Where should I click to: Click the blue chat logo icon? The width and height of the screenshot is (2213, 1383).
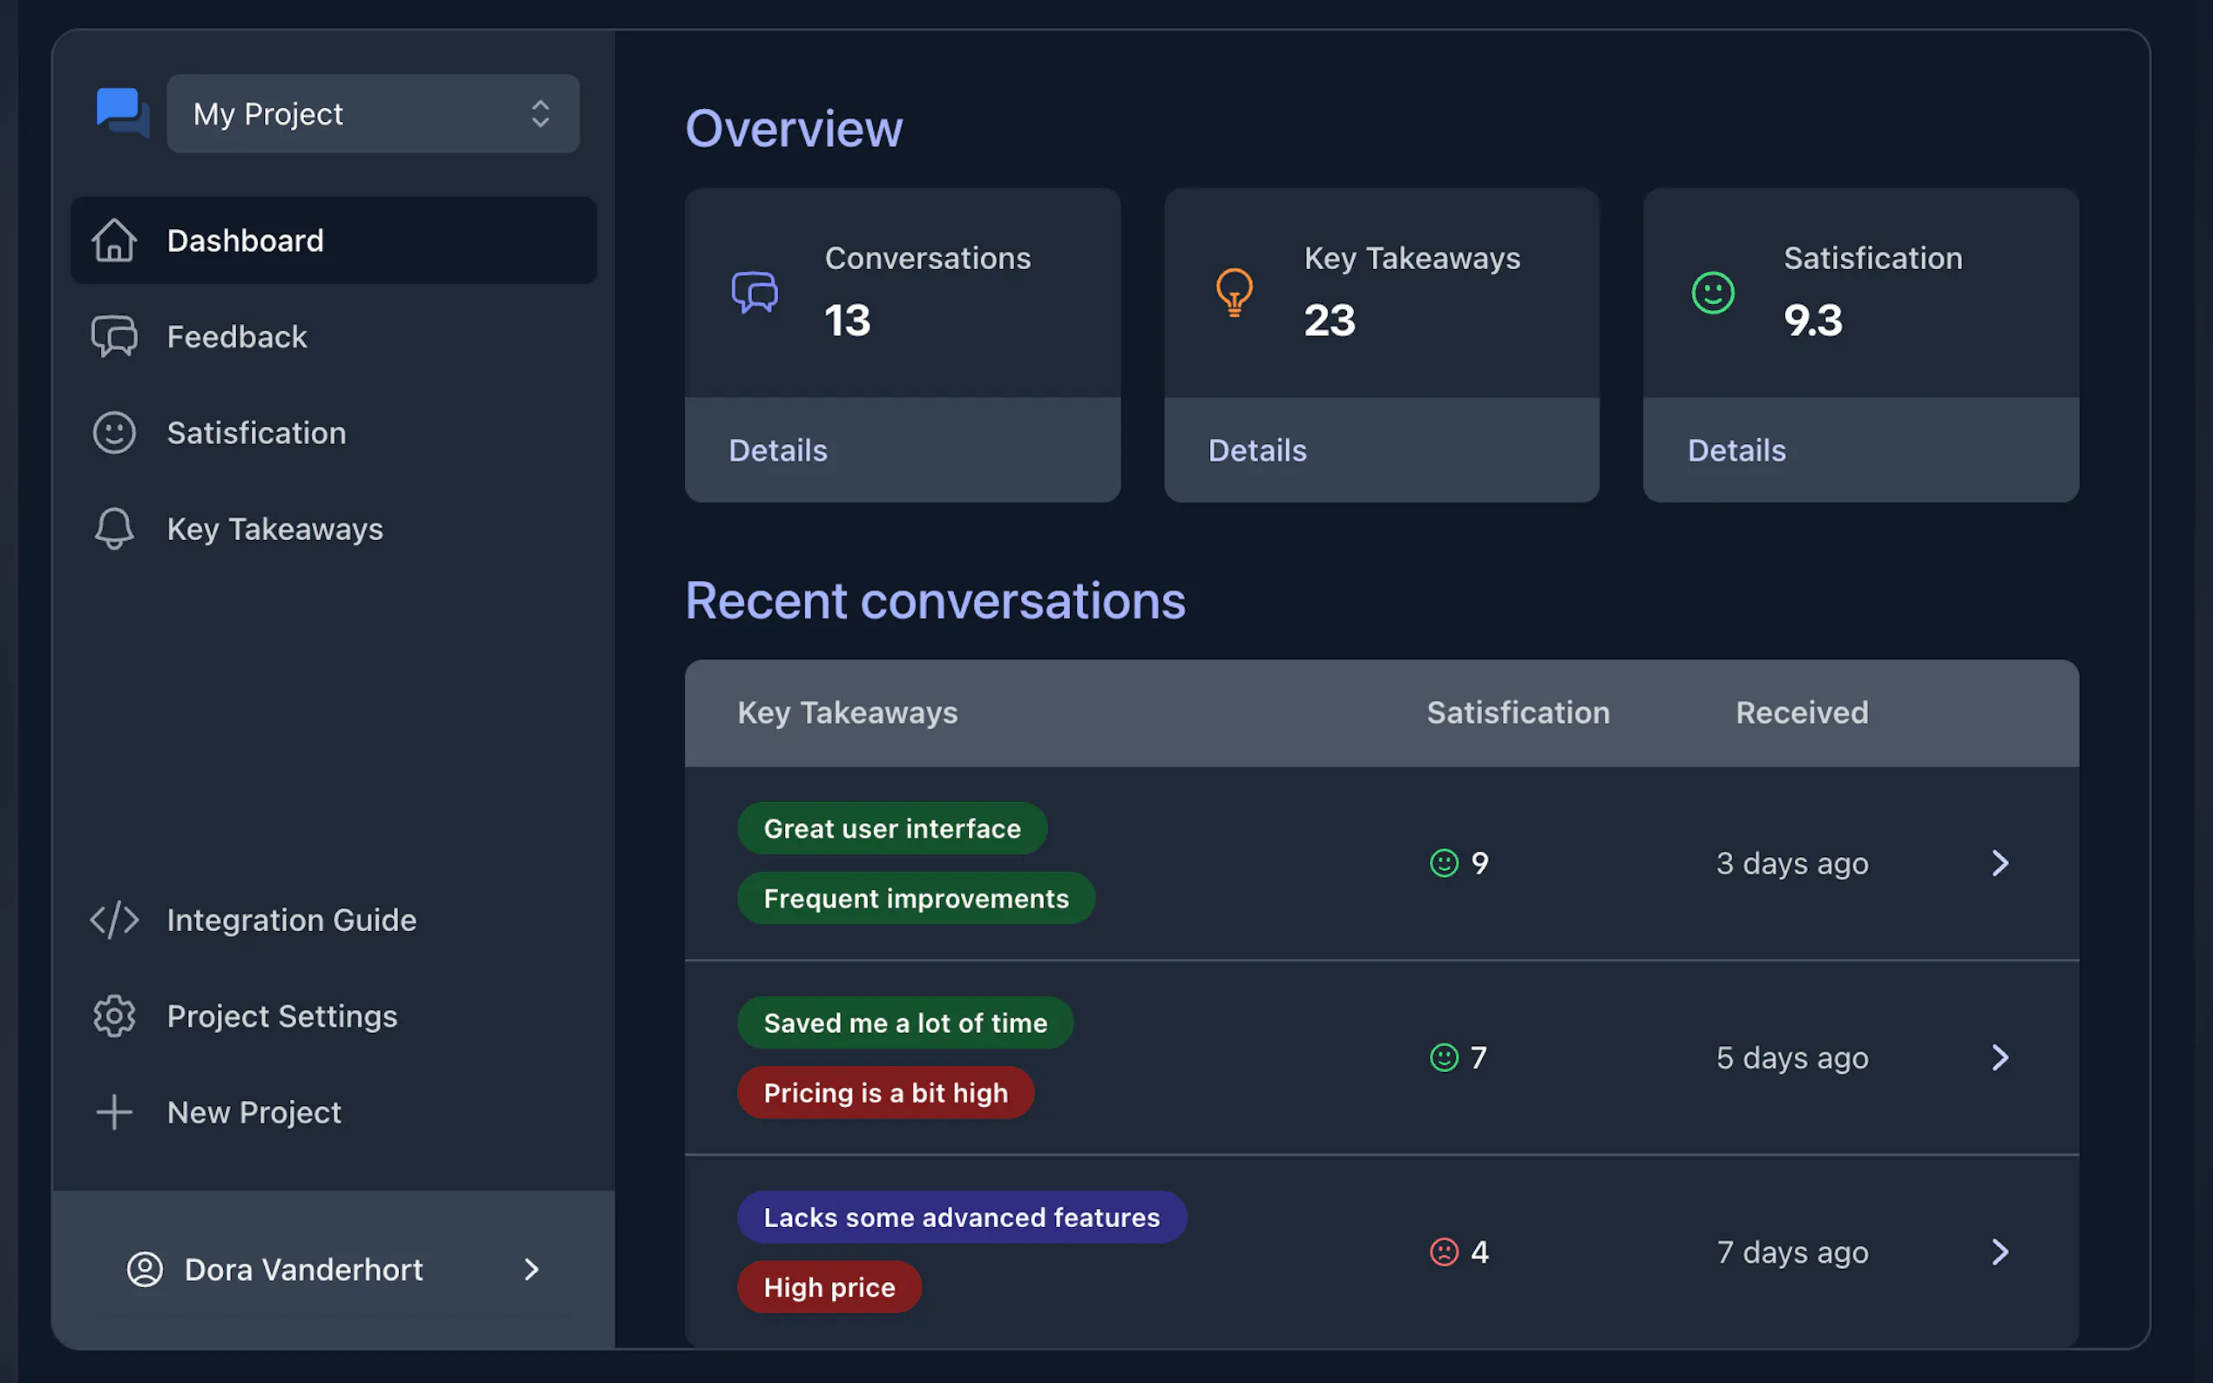tap(123, 112)
